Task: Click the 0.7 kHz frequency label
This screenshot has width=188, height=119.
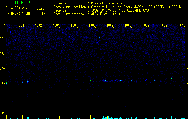Action: coord(2,98)
